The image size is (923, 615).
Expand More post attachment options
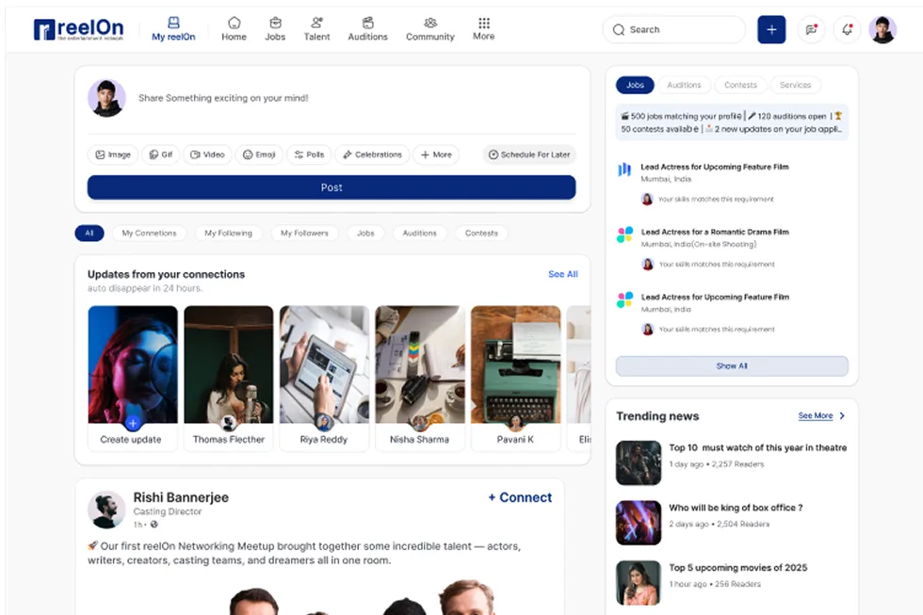[x=436, y=154]
